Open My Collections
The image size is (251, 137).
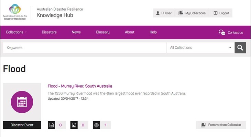(x=192, y=13)
